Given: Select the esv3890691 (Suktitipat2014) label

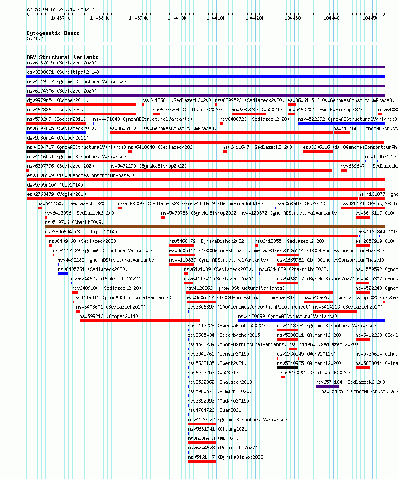Looking at the screenshot, I should [63, 72].
